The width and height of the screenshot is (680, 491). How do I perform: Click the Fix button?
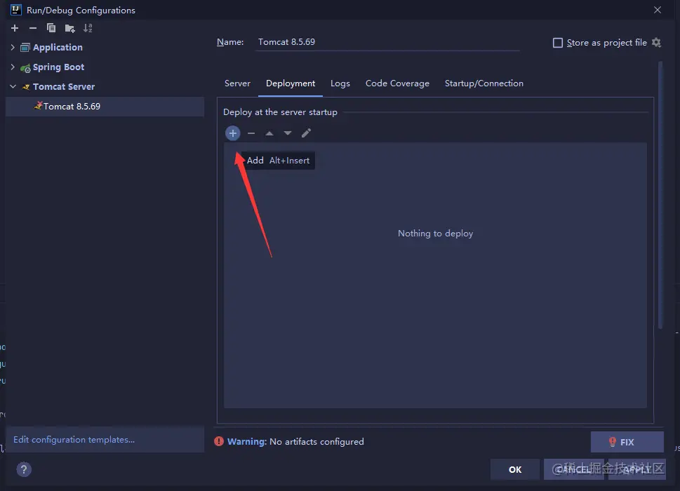627,442
